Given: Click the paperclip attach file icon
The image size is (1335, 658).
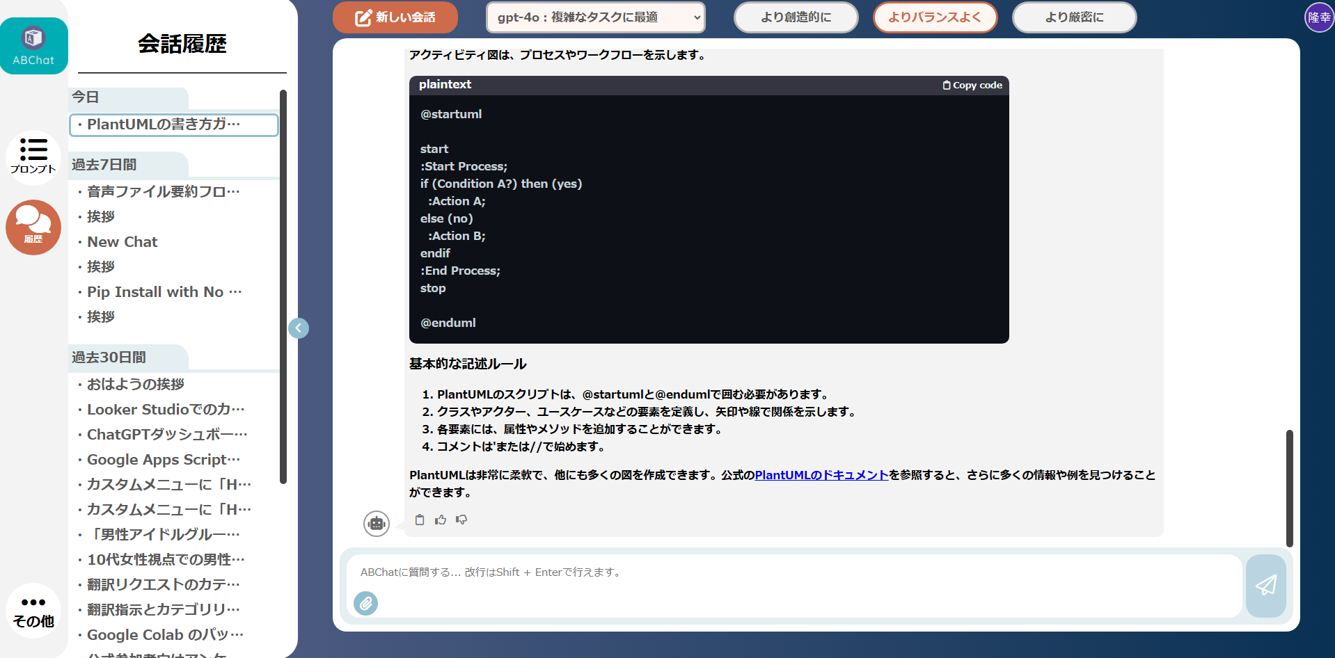Looking at the screenshot, I should pyautogui.click(x=365, y=603).
